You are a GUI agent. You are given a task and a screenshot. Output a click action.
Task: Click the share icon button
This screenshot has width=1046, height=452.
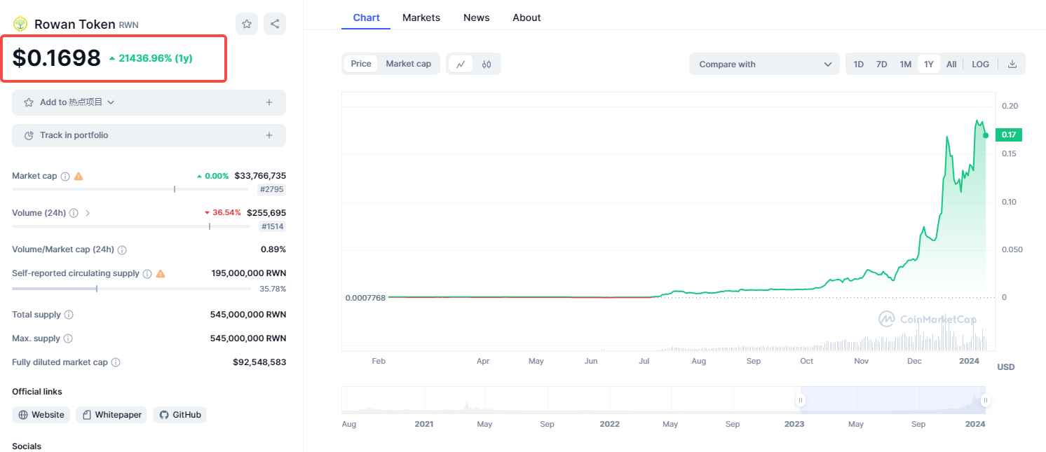(x=275, y=24)
